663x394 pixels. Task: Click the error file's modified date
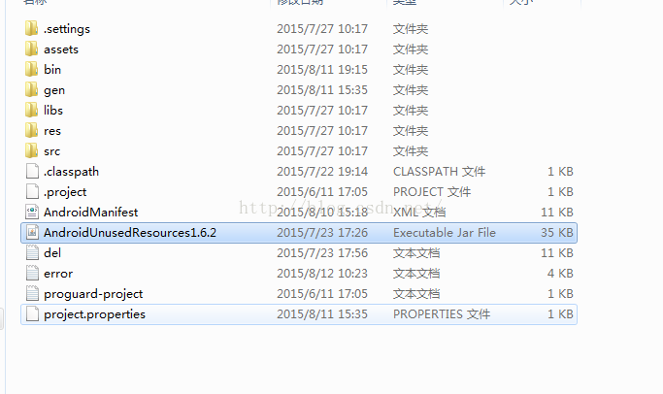[322, 273]
